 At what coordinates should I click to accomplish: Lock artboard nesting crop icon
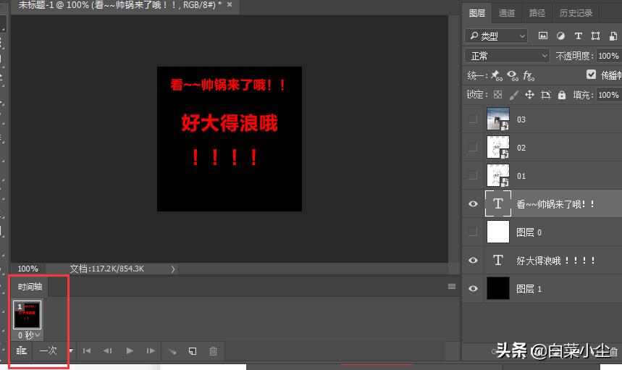(546, 95)
